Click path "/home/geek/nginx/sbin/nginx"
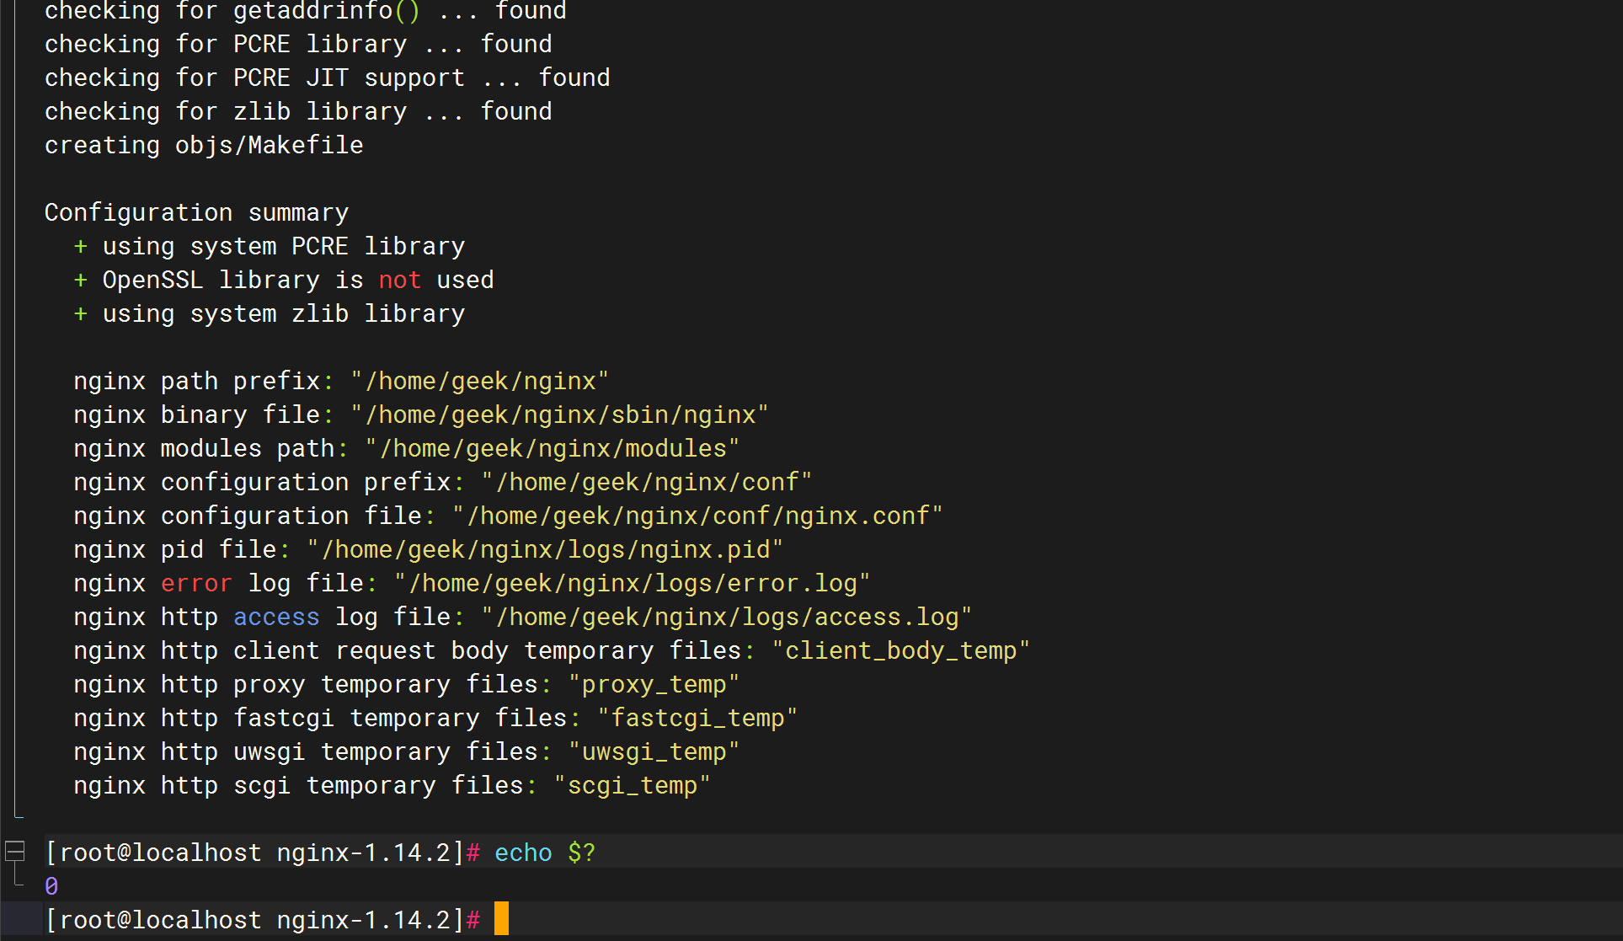 (560, 414)
